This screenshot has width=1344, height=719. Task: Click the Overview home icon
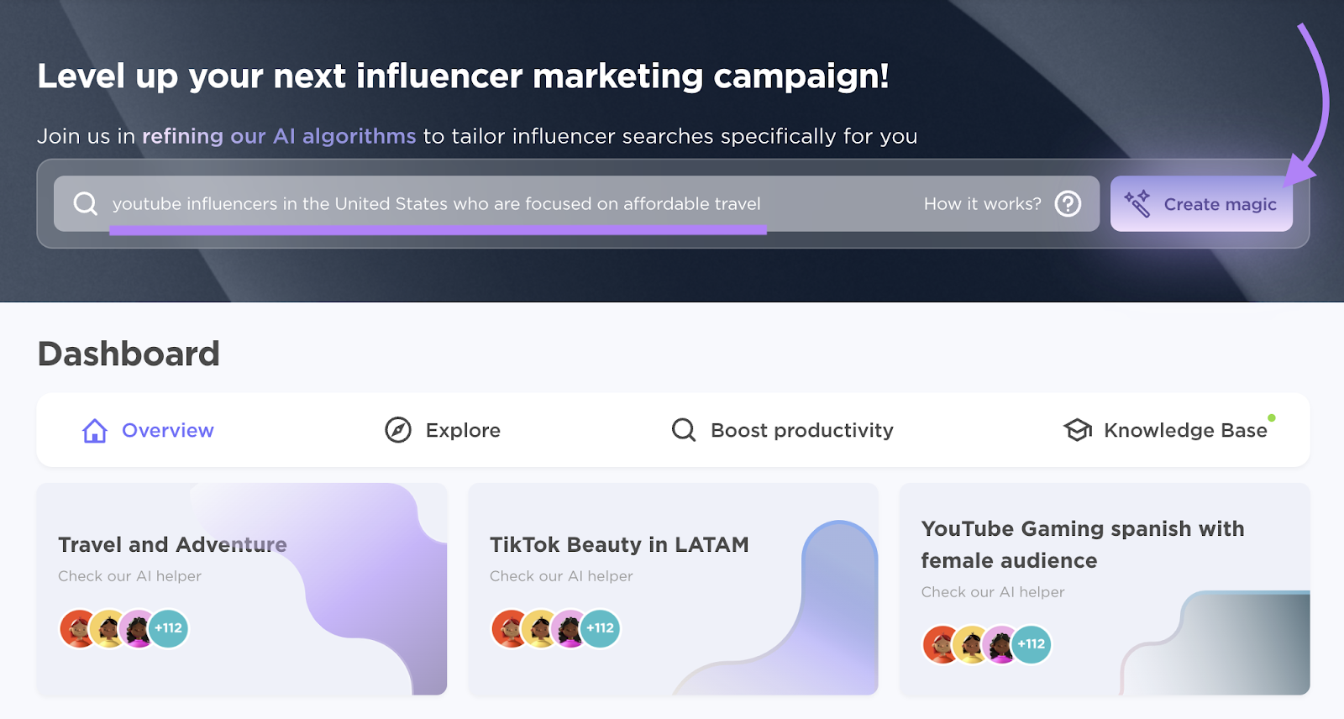95,430
